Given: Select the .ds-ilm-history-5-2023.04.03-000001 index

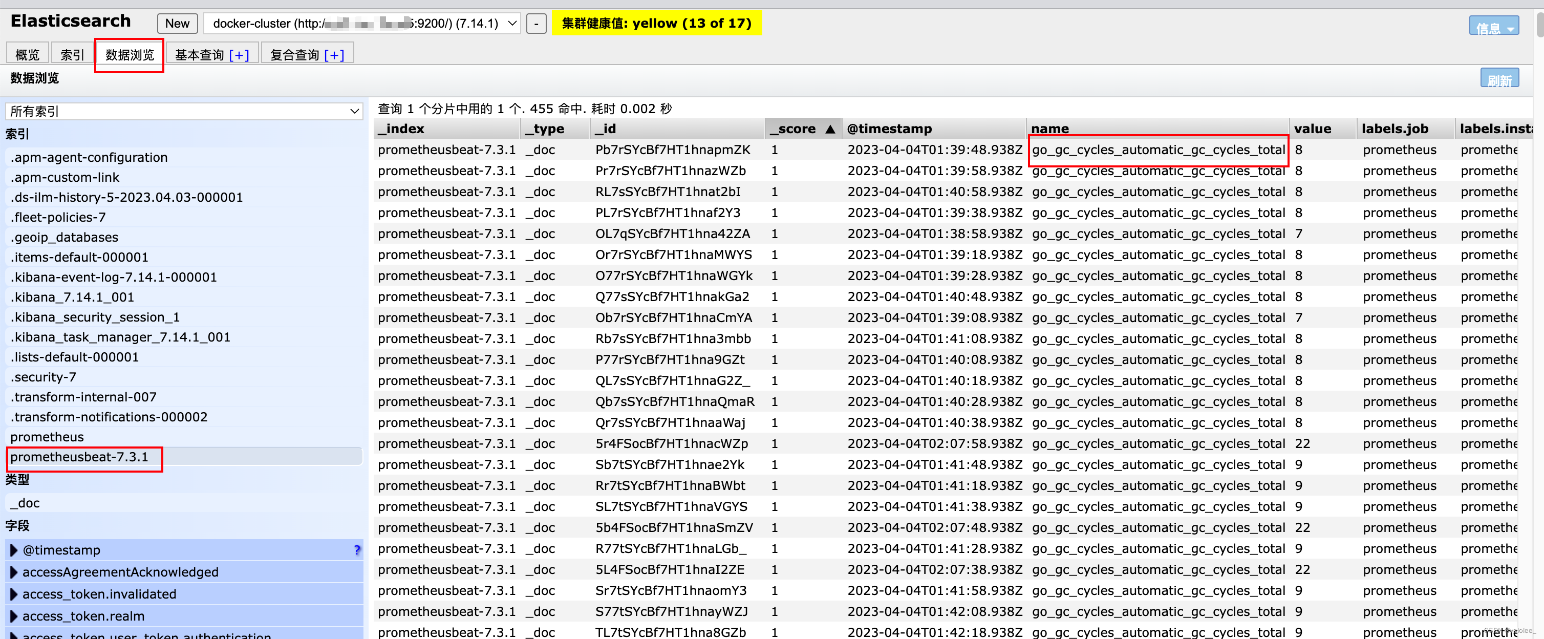Looking at the screenshot, I should (x=184, y=197).
